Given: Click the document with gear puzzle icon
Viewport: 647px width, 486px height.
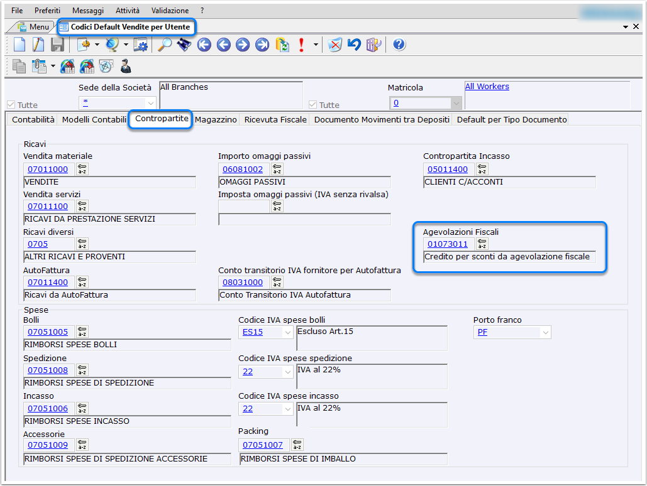Looking at the screenshot, I should point(84,44).
